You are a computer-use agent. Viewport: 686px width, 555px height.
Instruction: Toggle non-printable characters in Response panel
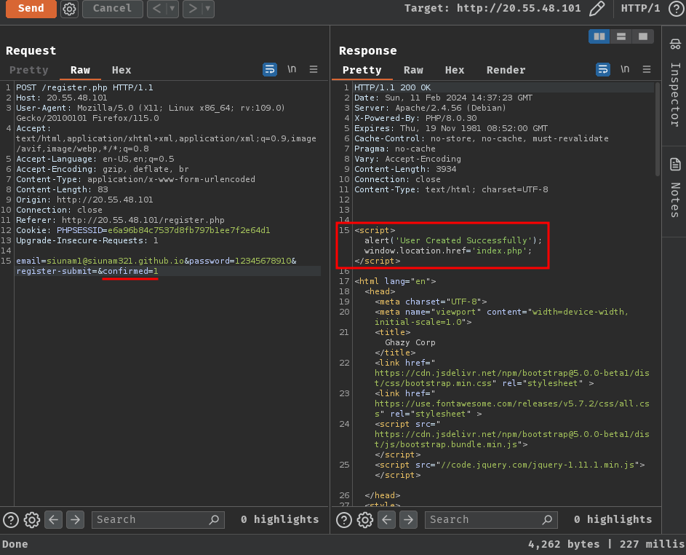pyautogui.click(x=625, y=69)
